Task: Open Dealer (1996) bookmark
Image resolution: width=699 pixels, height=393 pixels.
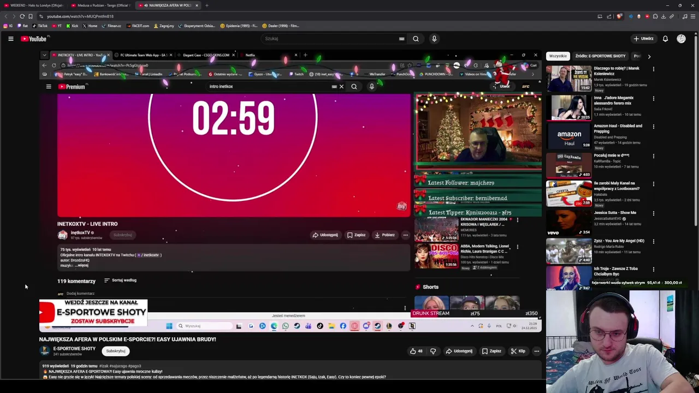Action: click(x=281, y=26)
